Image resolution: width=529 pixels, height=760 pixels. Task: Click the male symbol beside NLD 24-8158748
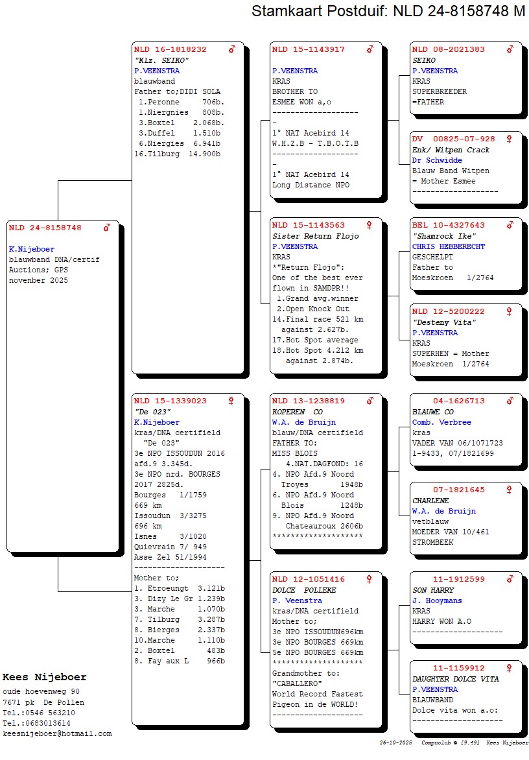(107, 228)
